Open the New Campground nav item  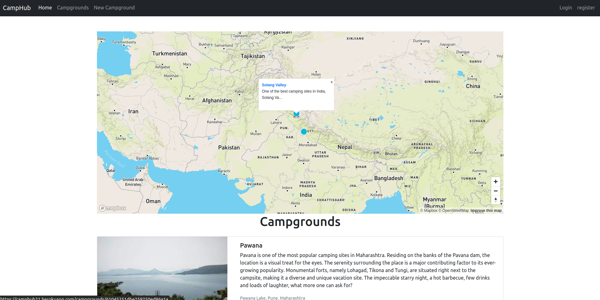pos(114,8)
